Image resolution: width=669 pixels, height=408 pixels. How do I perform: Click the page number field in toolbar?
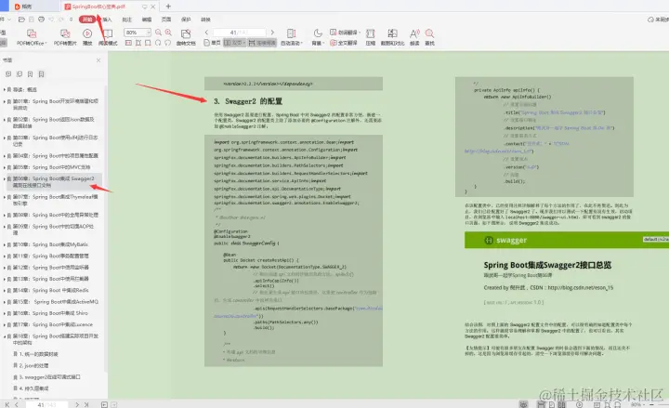coord(239,33)
